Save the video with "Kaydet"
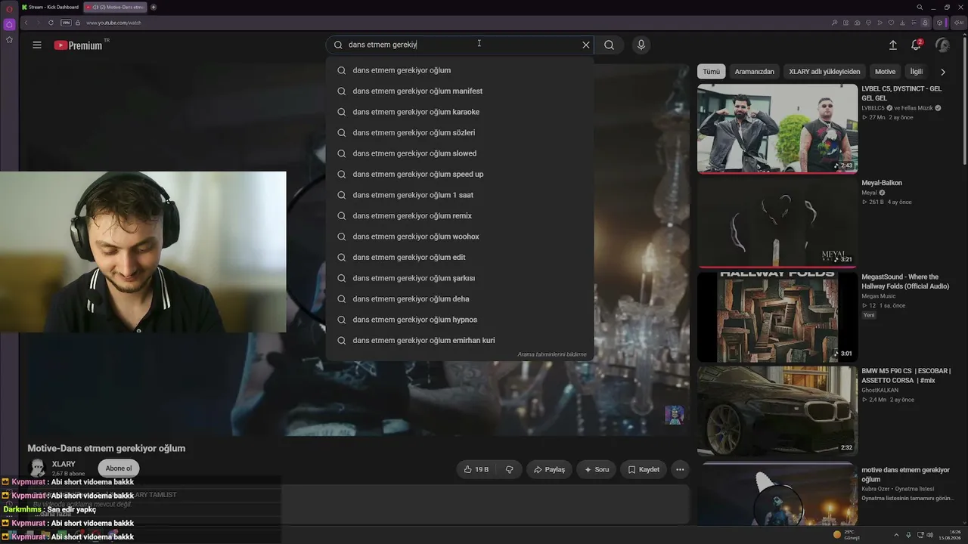Screen dimensions: 968x544 point(644,469)
